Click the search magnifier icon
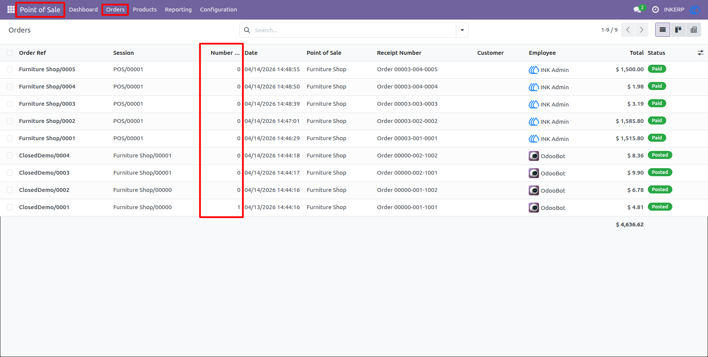Image resolution: width=708 pixels, height=357 pixels. (x=247, y=30)
